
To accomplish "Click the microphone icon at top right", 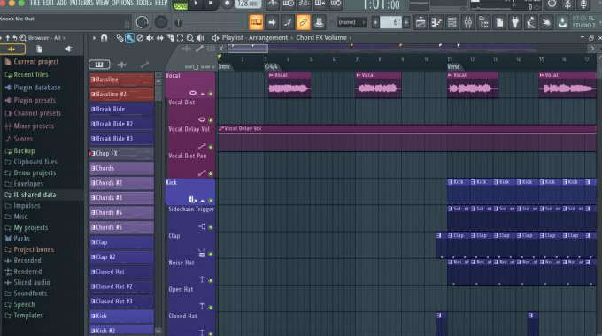I will click(x=583, y=4).
